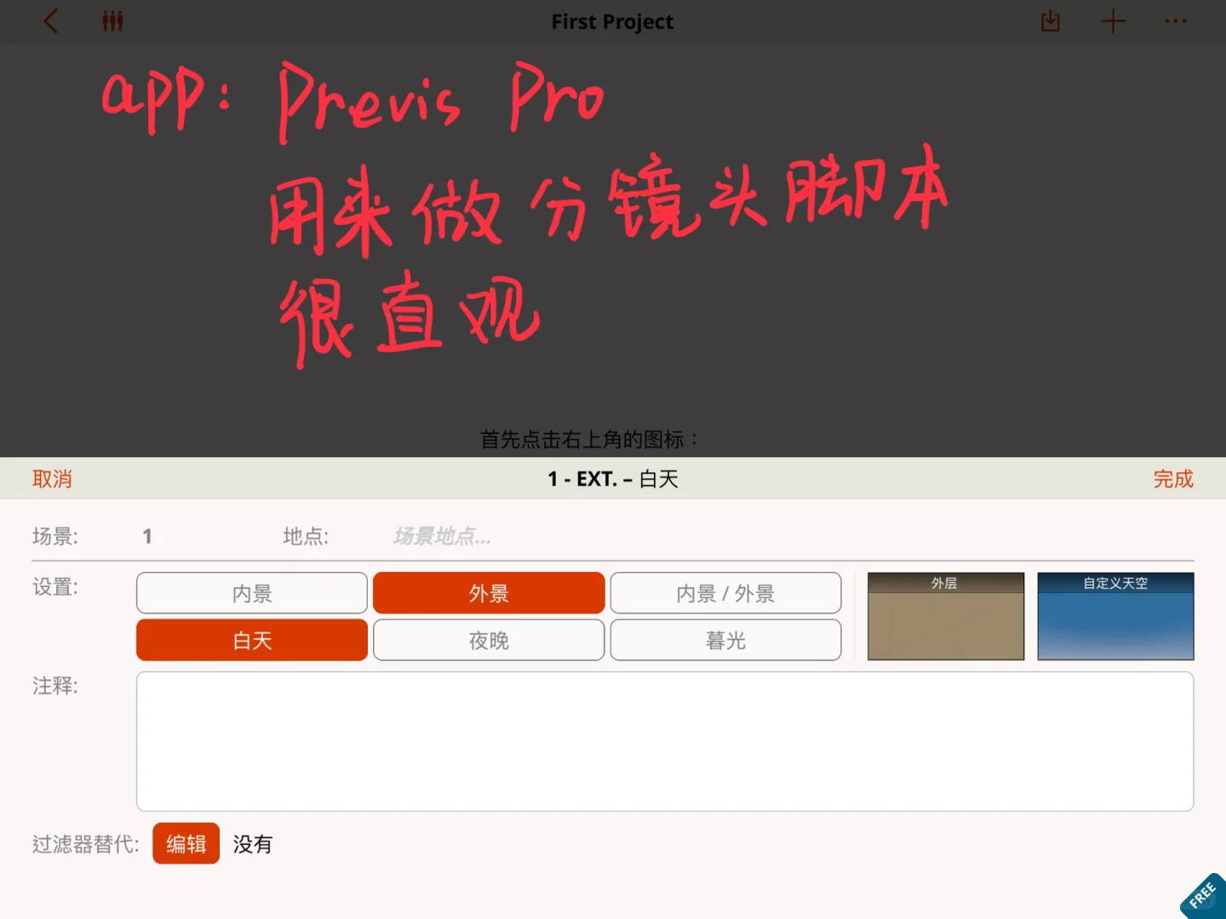
Task: Finish the scene setup via 完成
Action: click(1173, 478)
